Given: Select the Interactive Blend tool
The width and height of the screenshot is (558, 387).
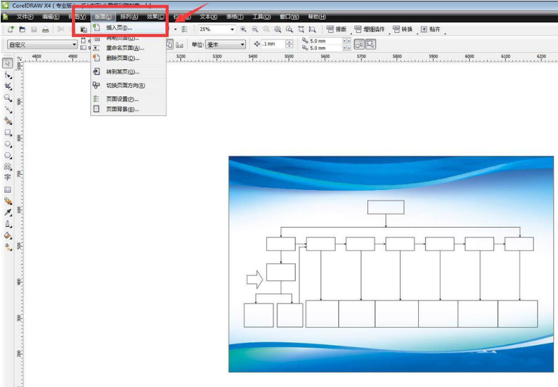Looking at the screenshot, I should [8, 201].
